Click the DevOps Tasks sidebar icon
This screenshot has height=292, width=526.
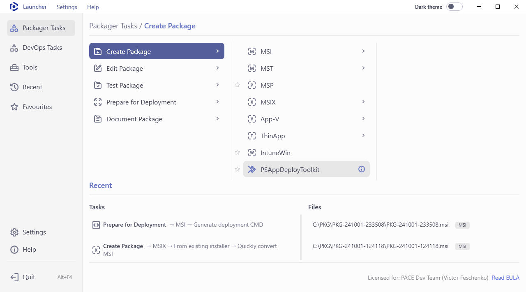[14, 48]
